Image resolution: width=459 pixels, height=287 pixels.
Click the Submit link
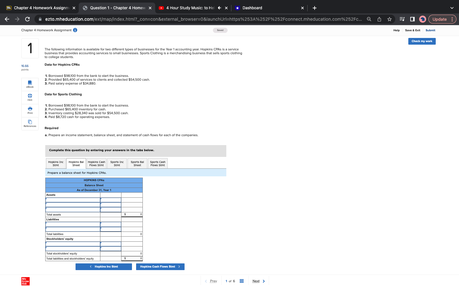pyautogui.click(x=430, y=30)
